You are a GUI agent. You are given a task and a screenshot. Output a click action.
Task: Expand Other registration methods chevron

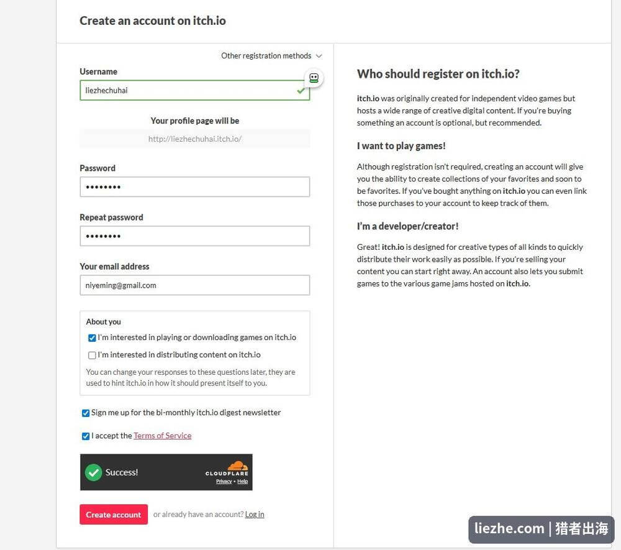click(319, 56)
